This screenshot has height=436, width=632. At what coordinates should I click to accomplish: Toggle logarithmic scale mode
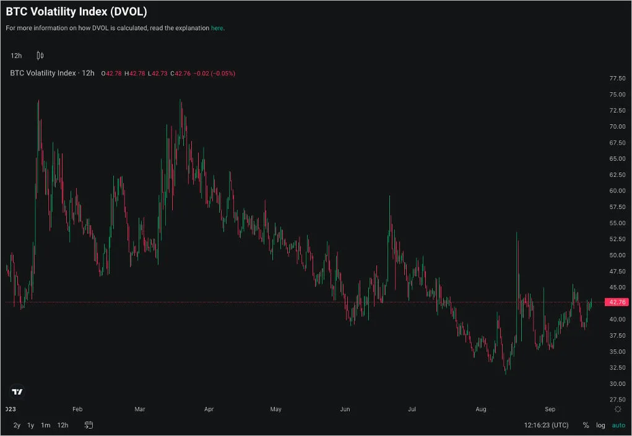600,425
